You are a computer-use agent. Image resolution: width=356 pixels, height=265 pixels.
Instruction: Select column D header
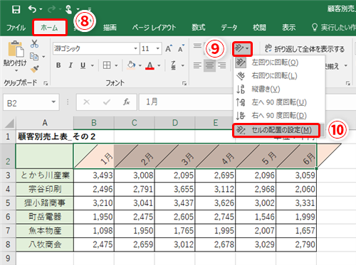pos(175,123)
